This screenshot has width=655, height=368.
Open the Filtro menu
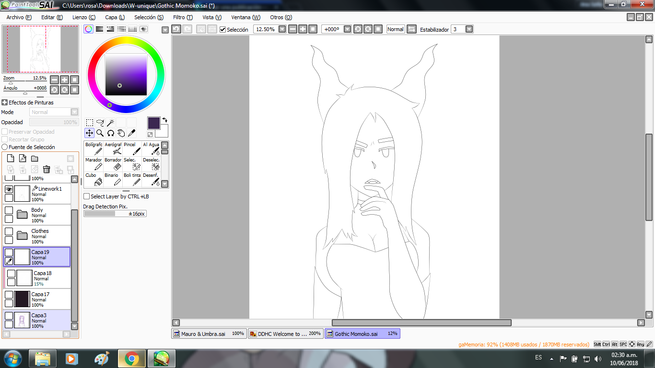[x=183, y=17]
